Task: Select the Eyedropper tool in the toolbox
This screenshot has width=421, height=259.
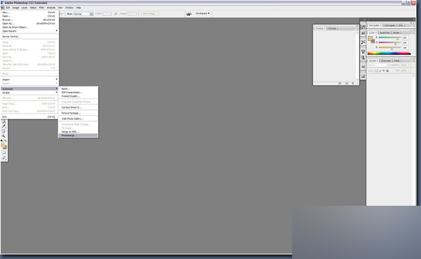Action: point(4,126)
